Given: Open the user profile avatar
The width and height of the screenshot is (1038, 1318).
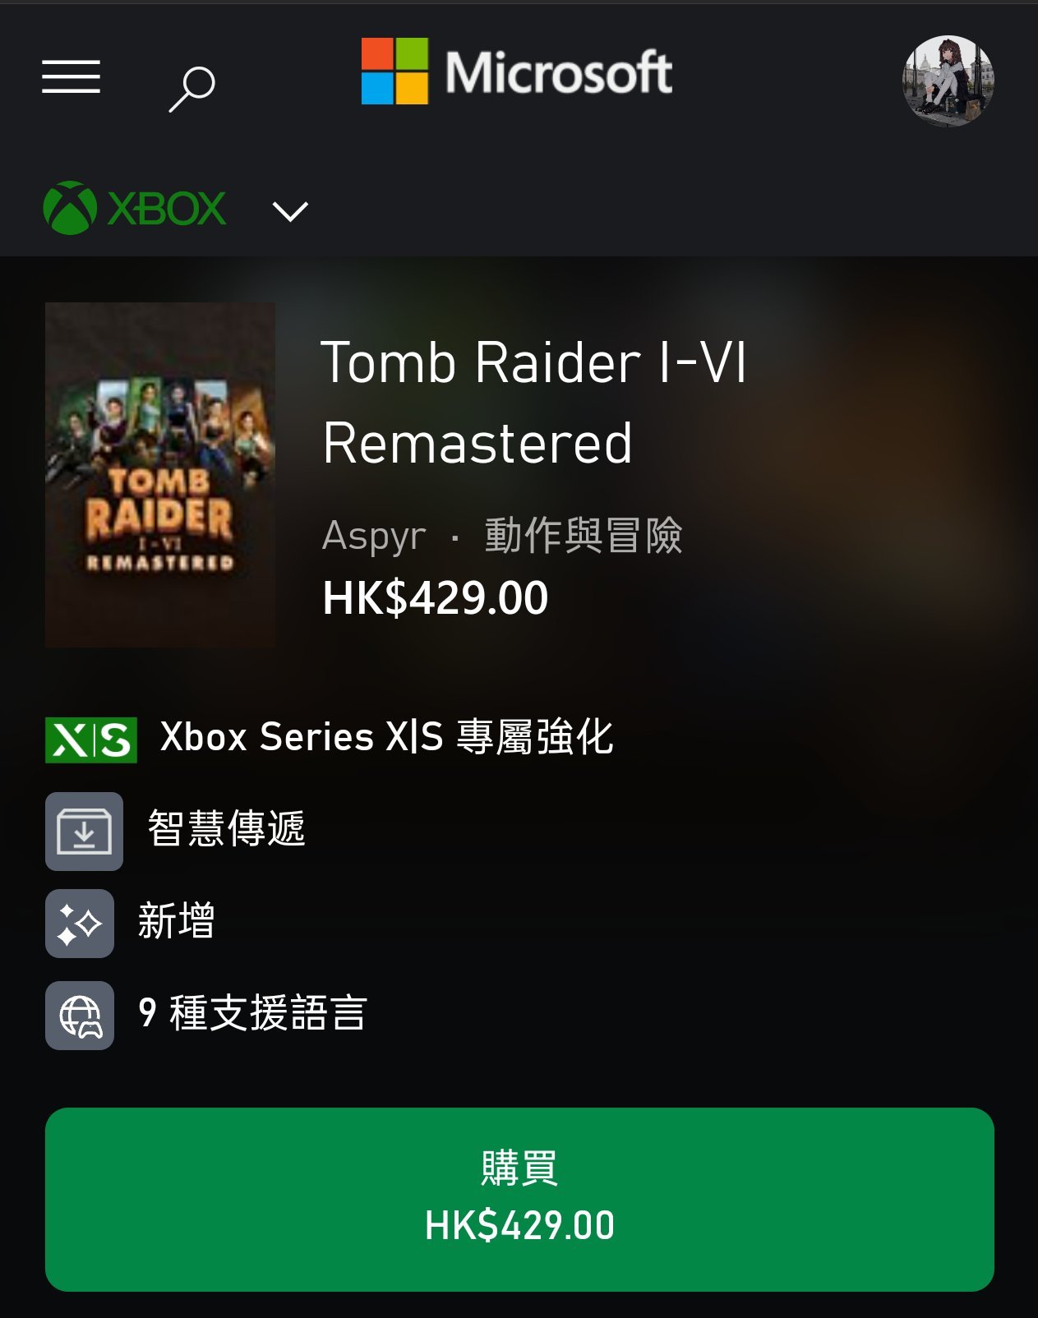Looking at the screenshot, I should [x=948, y=81].
